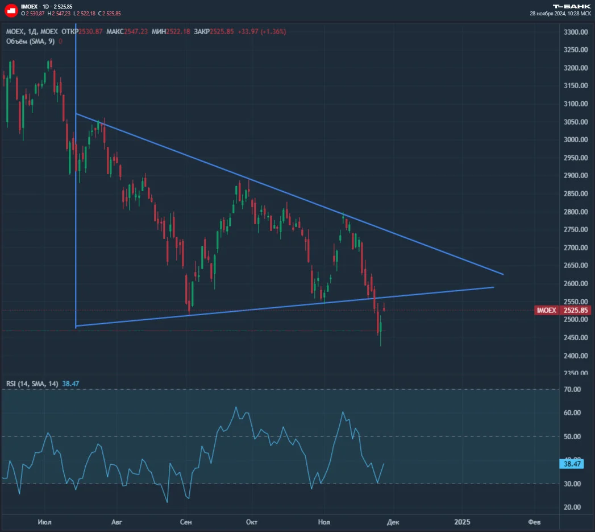
Task: Click the МАКС 2547.23 legend value
Action: pos(127,31)
